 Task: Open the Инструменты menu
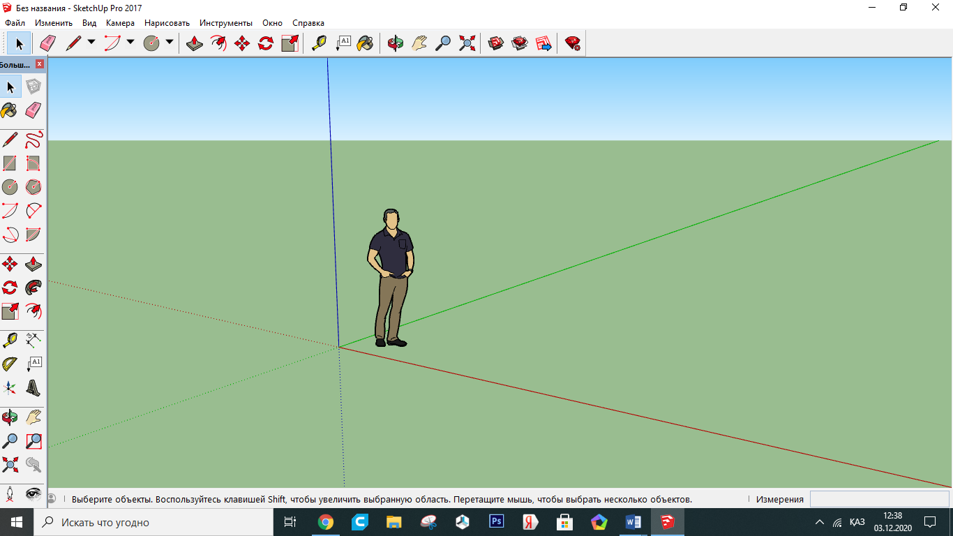[226, 23]
